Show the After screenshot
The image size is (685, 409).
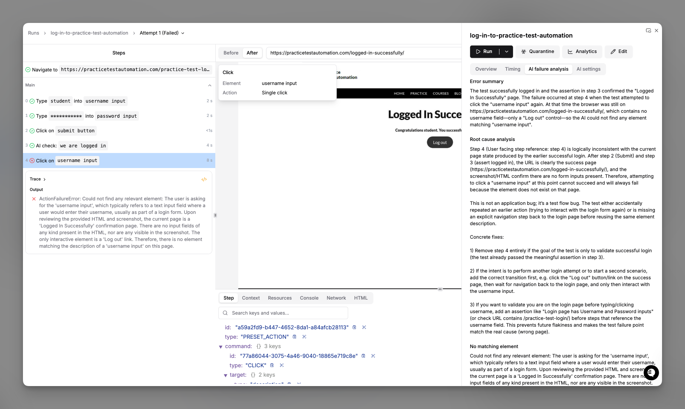tap(252, 53)
